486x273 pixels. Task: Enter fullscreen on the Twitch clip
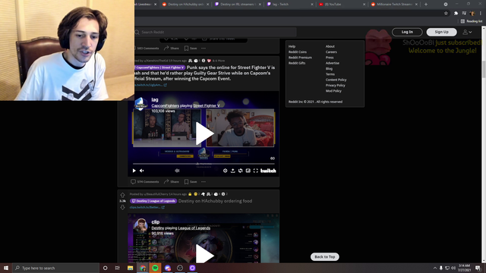point(255,171)
